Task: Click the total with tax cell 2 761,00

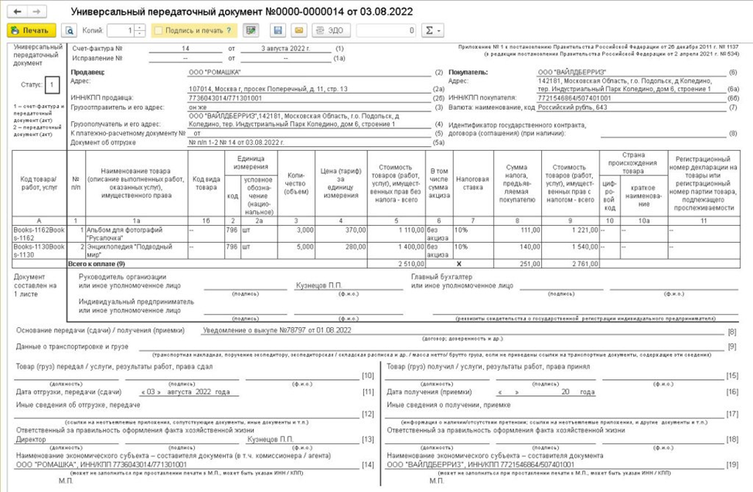Action: click(x=569, y=264)
